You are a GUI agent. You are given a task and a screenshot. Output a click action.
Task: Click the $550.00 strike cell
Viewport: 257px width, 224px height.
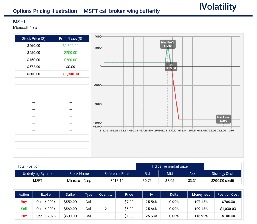[x=70, y=202]
